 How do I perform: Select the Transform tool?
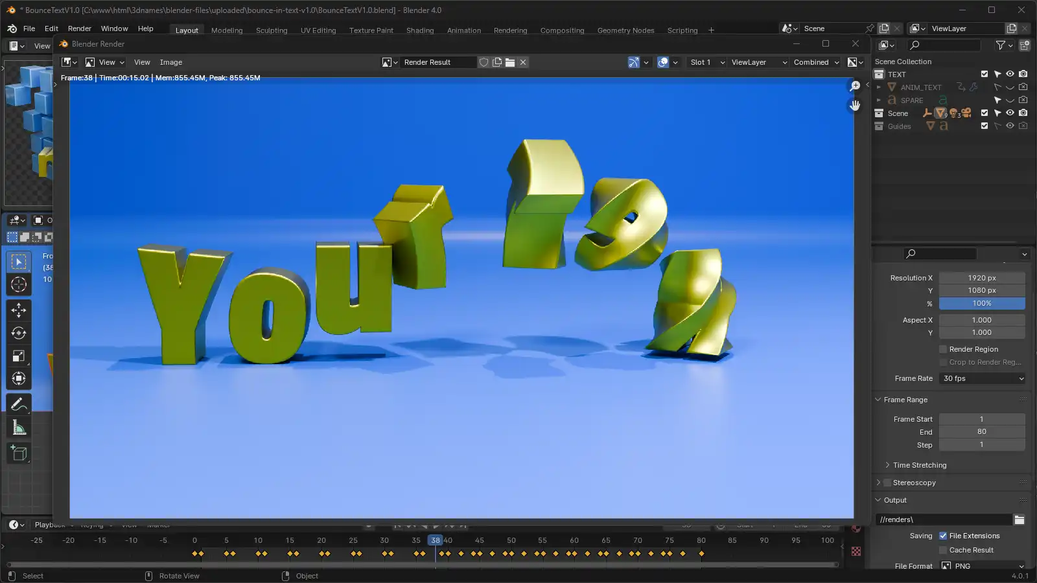19,378
